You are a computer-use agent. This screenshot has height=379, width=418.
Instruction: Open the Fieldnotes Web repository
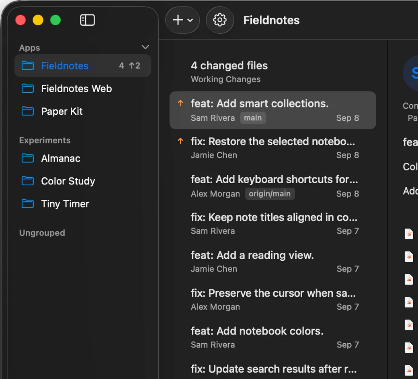pyautogui.click(x=83, y=89)
